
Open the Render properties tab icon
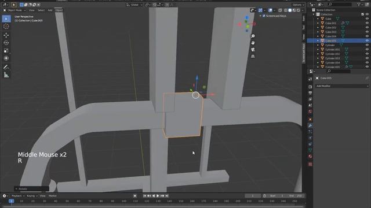point(310,87)
